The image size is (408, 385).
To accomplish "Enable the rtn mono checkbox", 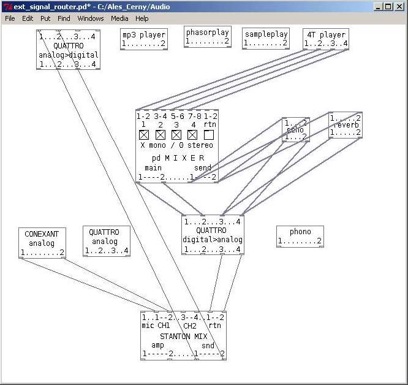I will 209,135.
